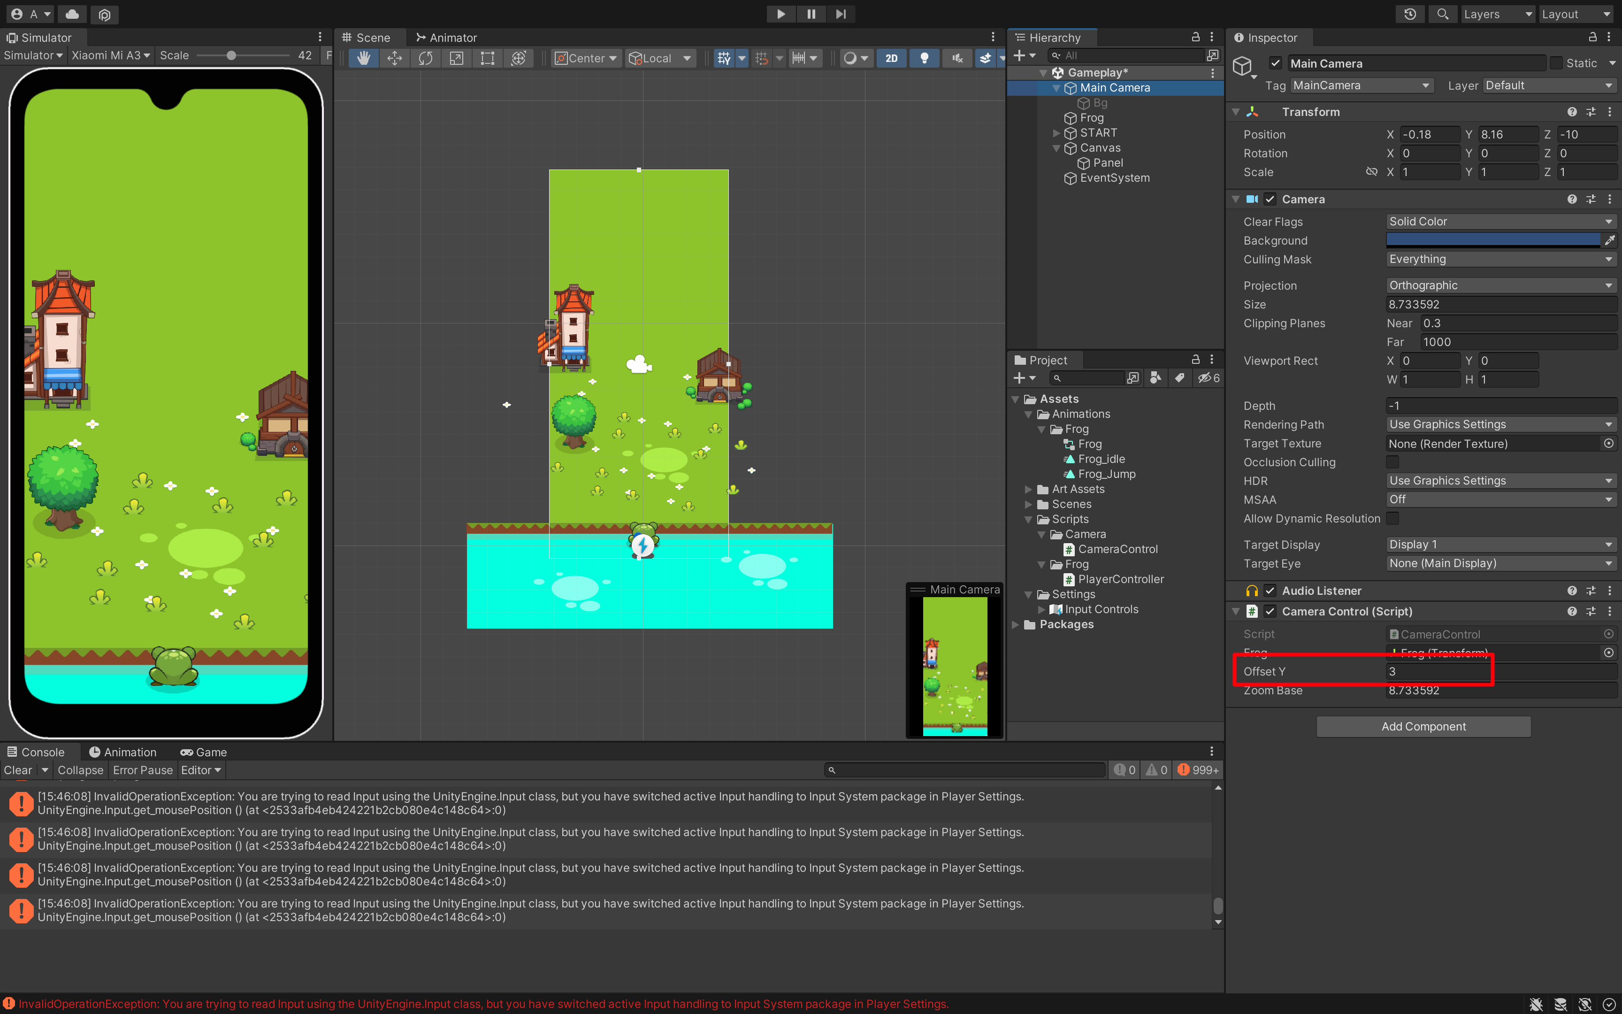This screenshot has height=1014, width=1622.
Task: Open Xiaomi Mi A3 device dropdown
Action: 111,56
